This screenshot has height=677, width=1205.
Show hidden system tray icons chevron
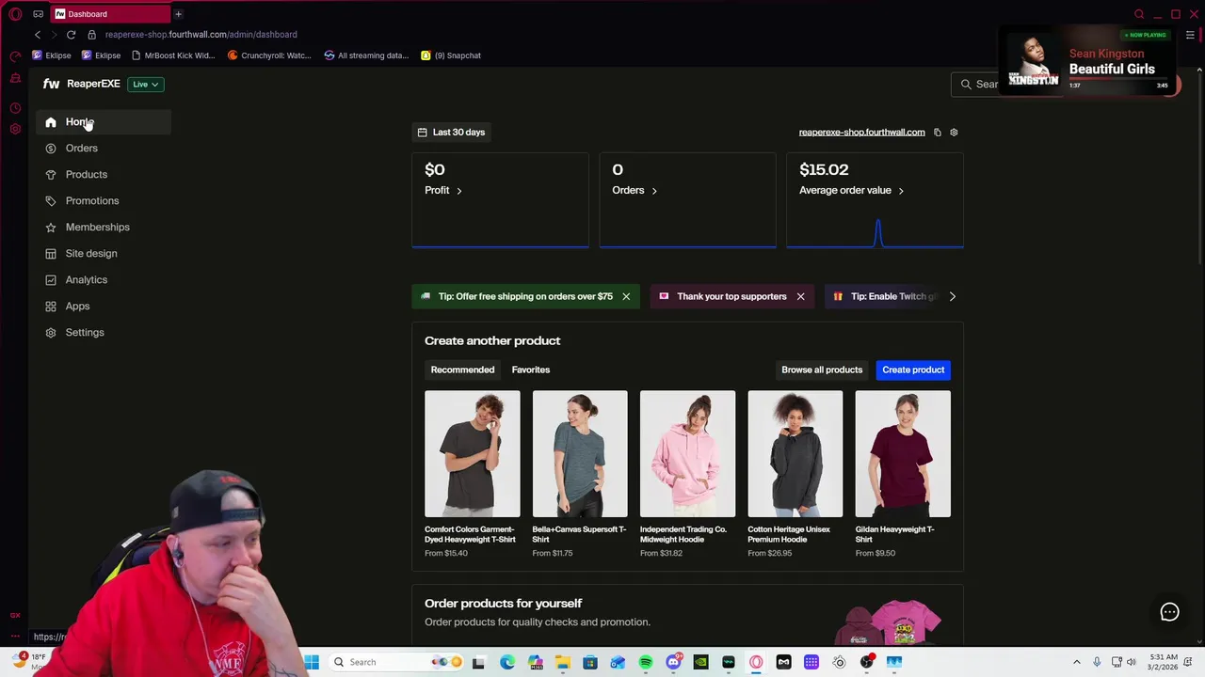pyautogui.click(x=1077, y=662)
